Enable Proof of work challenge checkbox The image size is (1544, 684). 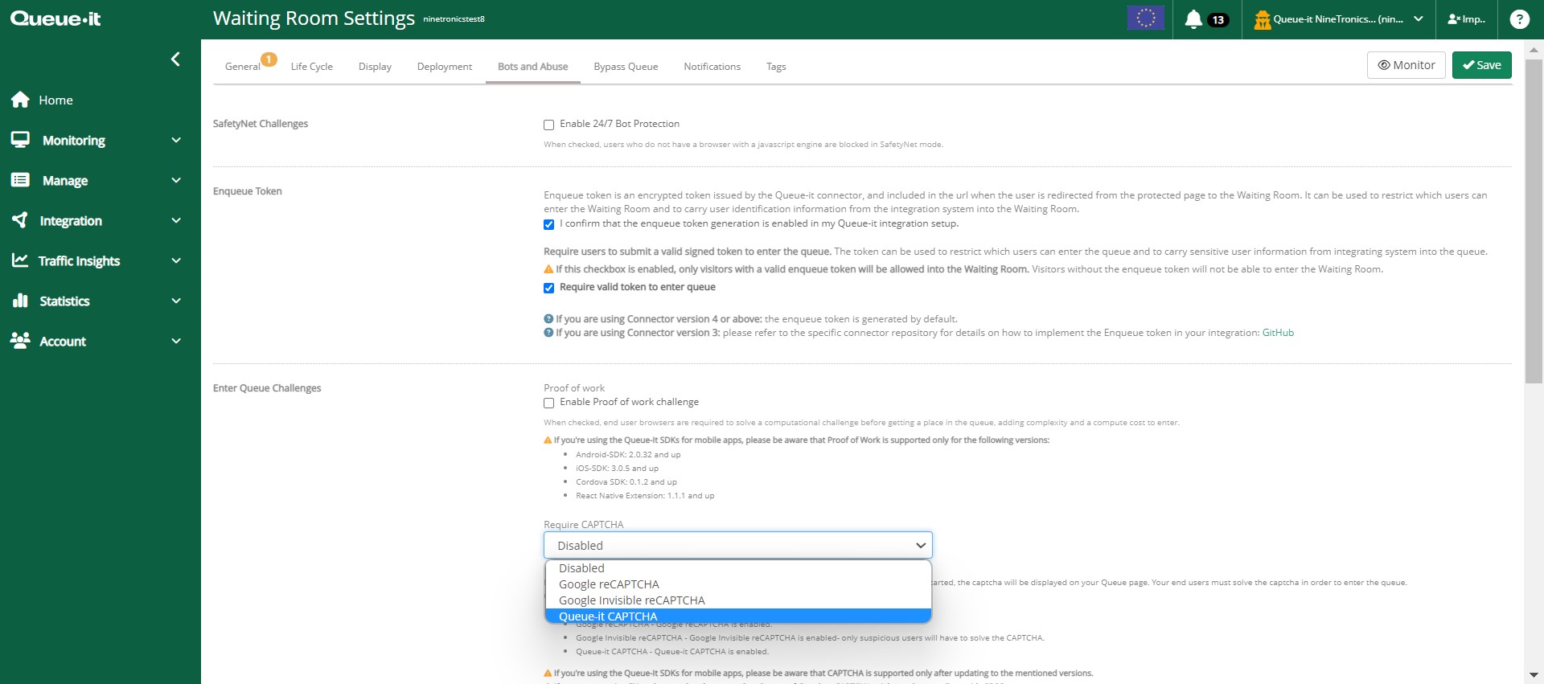point(548,403)
